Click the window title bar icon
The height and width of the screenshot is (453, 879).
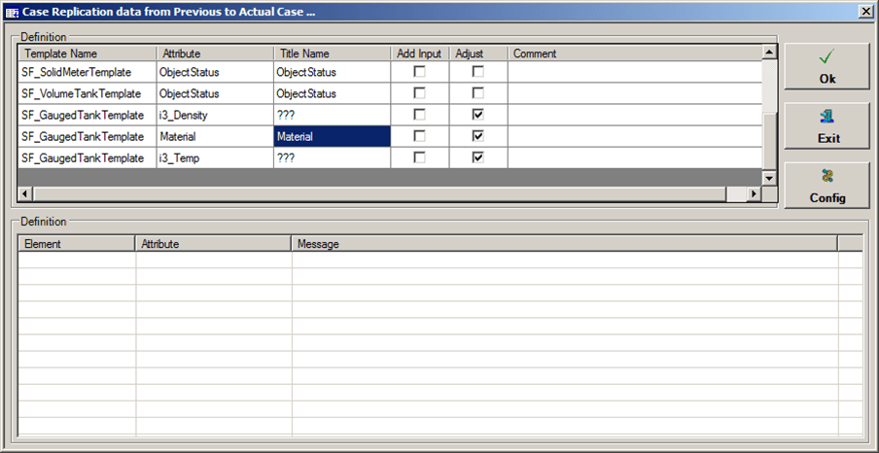coord(11,12)
